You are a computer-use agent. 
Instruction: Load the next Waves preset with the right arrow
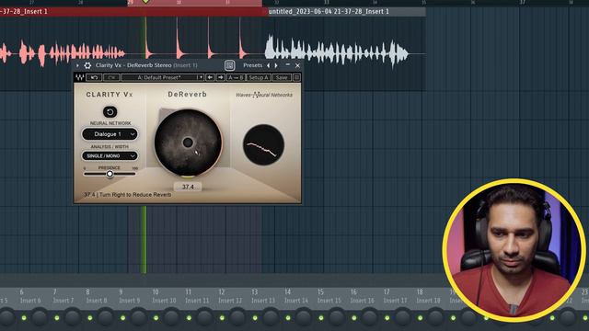tap(221, 77)
